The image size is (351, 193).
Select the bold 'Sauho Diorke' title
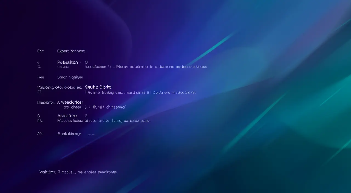pyautogui.click(x=98, y=87)
